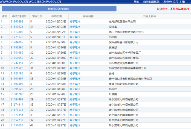The image size is (191, 129).
Task: View details for number 51747351
Action: [x=17, y=63]
